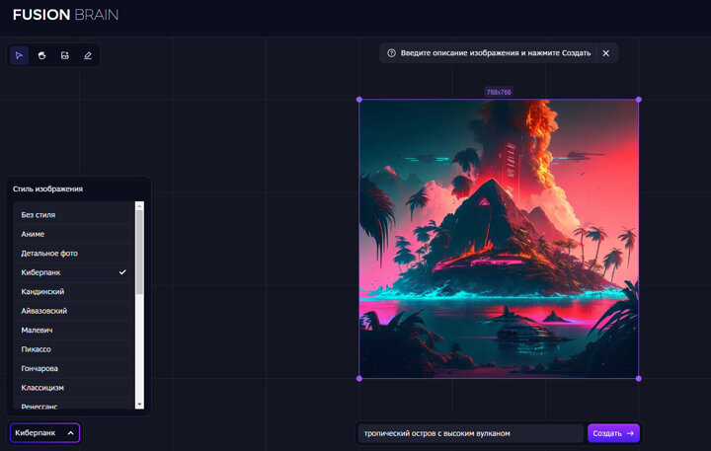The image size is (711, 451).
Task: Click the top-left image resize handle
Action: [359, 100]
